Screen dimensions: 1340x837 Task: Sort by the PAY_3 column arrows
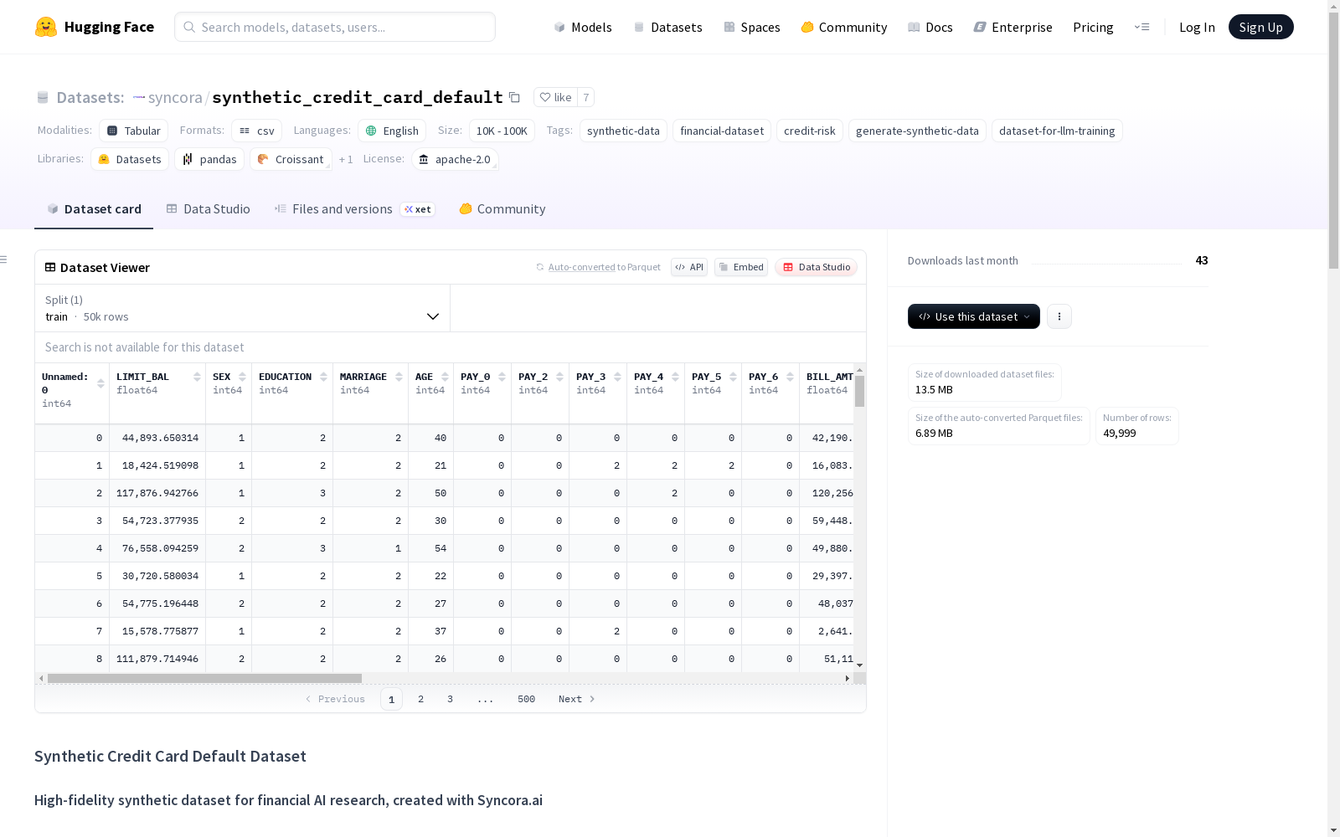[617, 377]
